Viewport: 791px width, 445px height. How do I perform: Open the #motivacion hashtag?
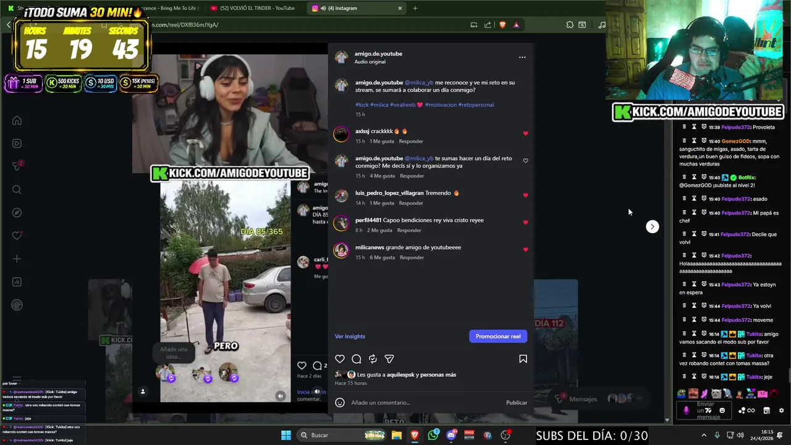click(x=440, y=104)
